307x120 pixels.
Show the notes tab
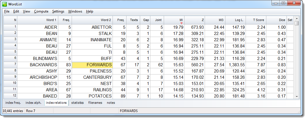point(111,103)
